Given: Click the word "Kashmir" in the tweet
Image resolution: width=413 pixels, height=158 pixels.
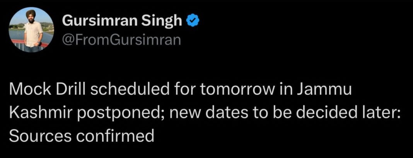Looking at the screenshot, I should (x=41, y=114).
